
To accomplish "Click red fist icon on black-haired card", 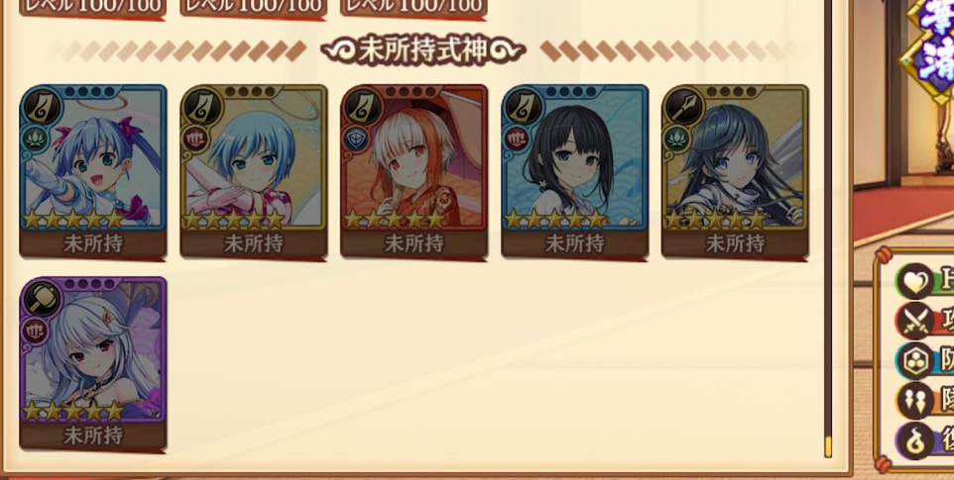I will point(517,139).
